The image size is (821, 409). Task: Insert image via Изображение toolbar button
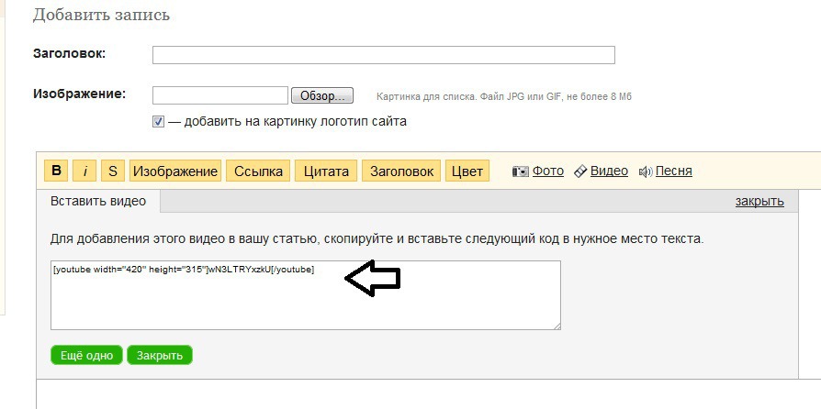(x=174, y=171)
